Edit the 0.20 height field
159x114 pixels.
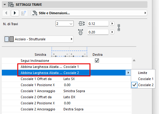tap(98, 32)
